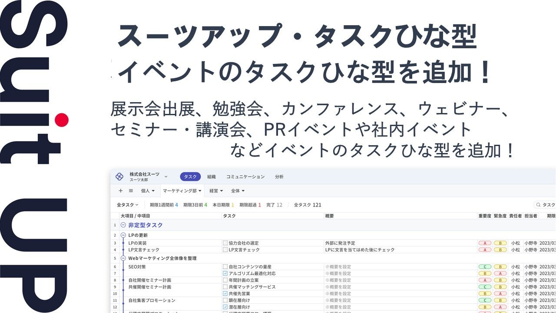Viewport: 556px width, 313px height.
Task: Click the 大項目 / 中項目 column header
Action: pos(135,216)
